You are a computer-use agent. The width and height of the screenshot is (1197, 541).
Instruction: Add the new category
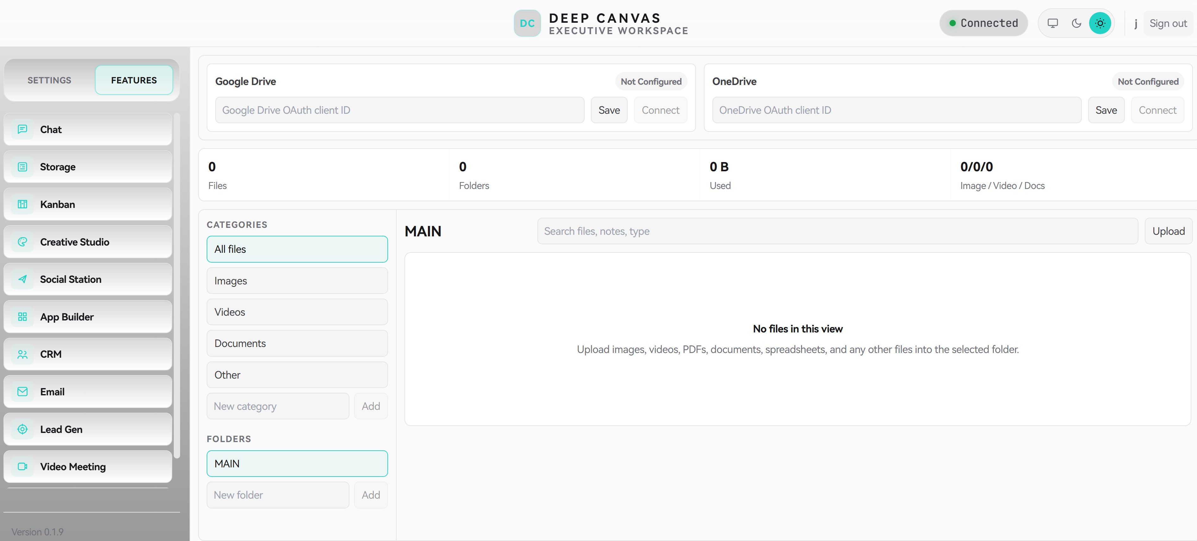tap(371, 406)
